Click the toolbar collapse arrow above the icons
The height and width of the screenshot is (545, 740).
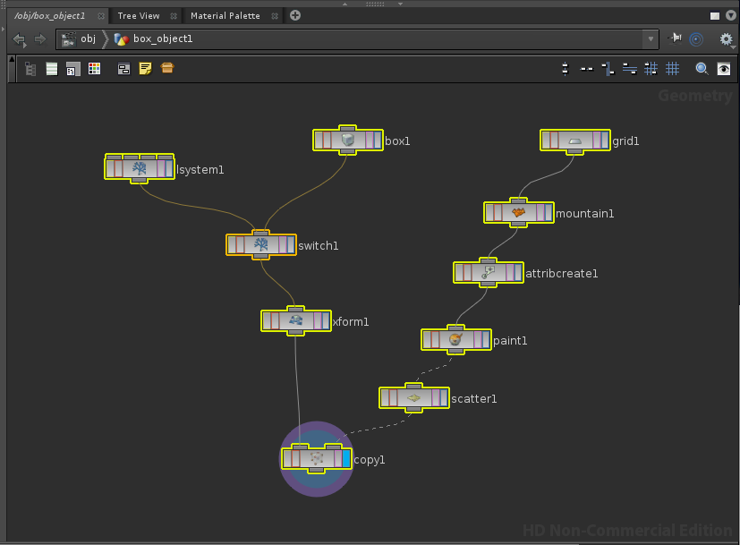click(11, 61)
